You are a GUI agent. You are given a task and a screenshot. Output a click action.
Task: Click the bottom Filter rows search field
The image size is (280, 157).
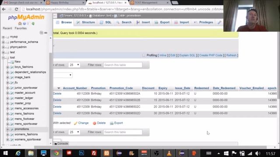pos(123,132)
